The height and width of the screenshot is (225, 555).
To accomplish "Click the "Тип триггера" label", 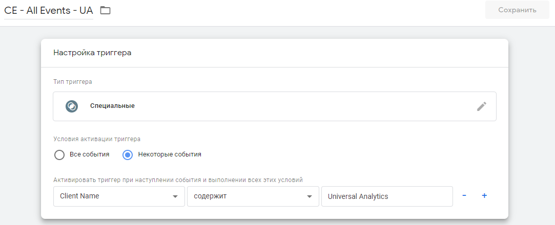I will point(73,81).
